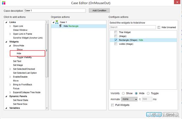The width and height of the screenshot is (182, 119).
Task: Click the widget Search field
Action: click(x=132, y=27)
